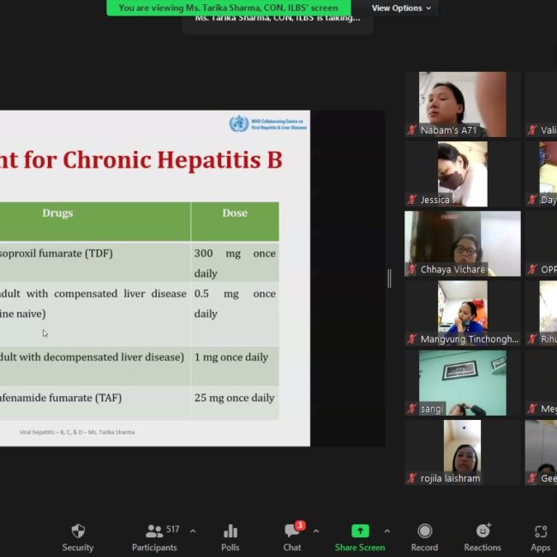Open the View Options dropdown

coord(401,9)
